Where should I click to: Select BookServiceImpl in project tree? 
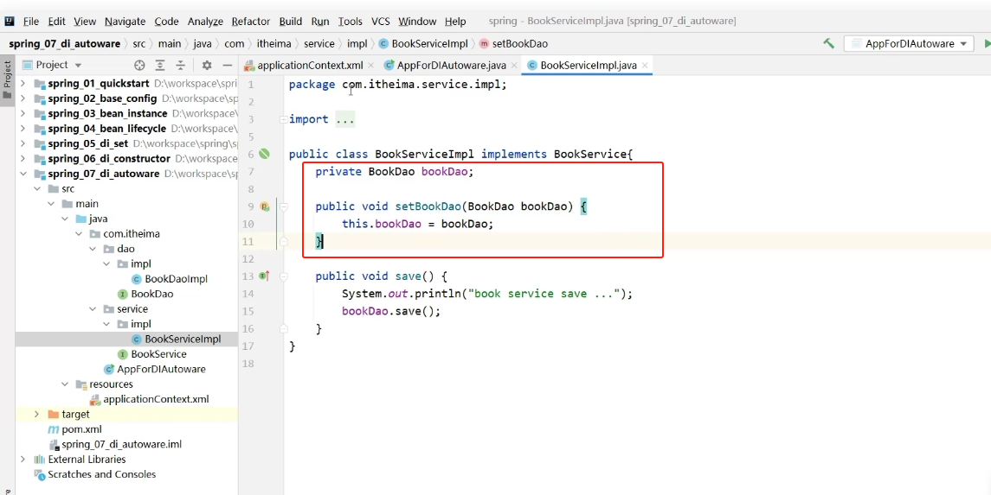pos(176,340)
